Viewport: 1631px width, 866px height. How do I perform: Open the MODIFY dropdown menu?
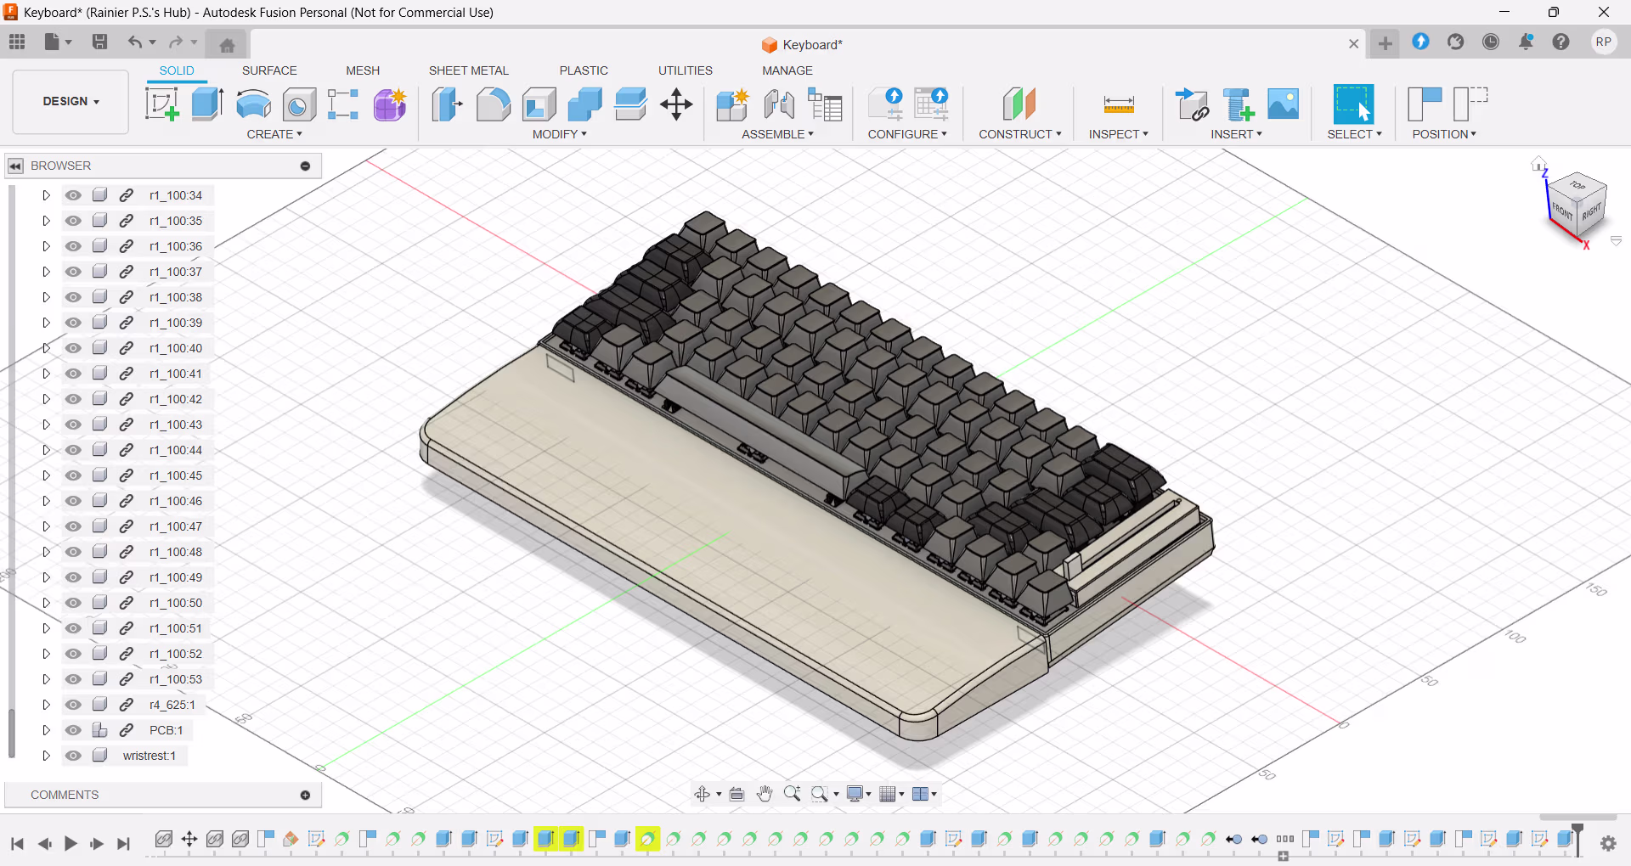pyautogui.click(x=559, y=134)
